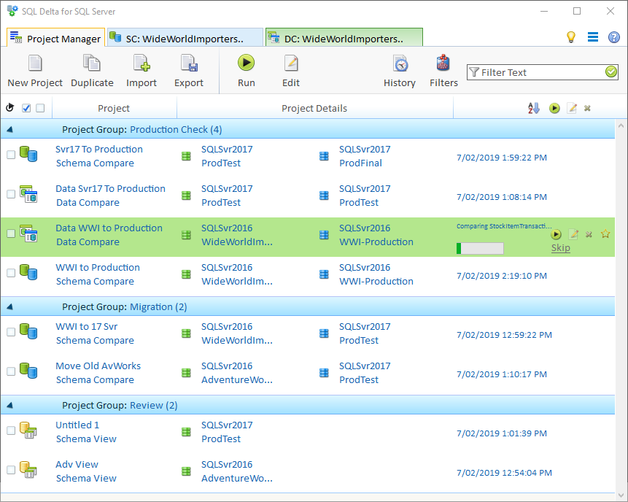This screenshot has height=502, width=628.
Task: Click the refresh icon in list header
Action: click(x=10, y=107)
